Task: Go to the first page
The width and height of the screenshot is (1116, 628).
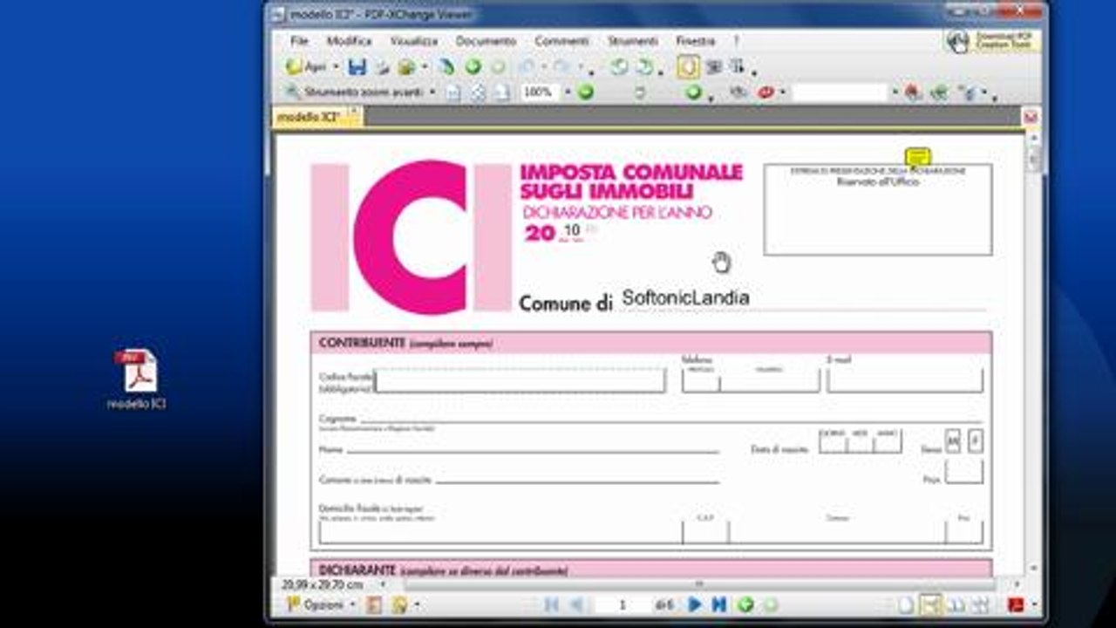Action: click(552, 604)
